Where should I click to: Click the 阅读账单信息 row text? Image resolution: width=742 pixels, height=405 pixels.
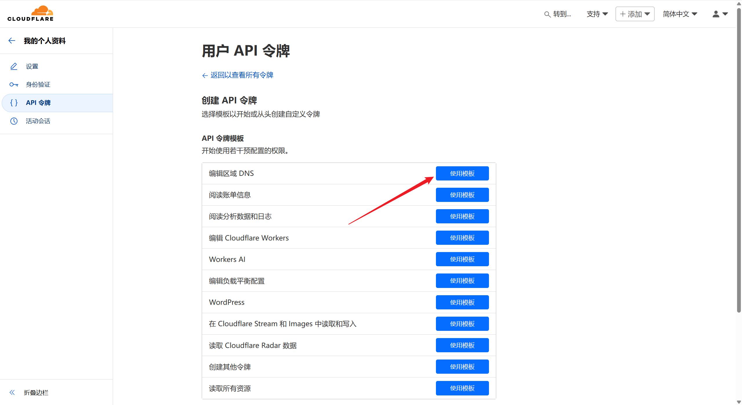click(x=230, y=195)
